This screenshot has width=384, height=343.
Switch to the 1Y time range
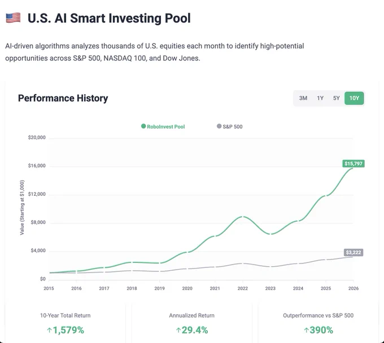coord(320,98)
